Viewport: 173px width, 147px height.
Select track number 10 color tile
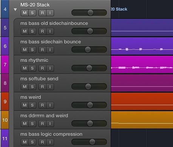point(5,120)
